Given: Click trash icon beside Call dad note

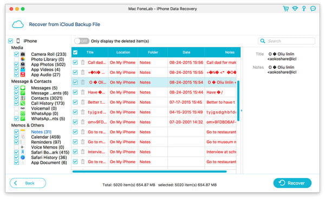Looking at the screenshot, I should 83,62.
